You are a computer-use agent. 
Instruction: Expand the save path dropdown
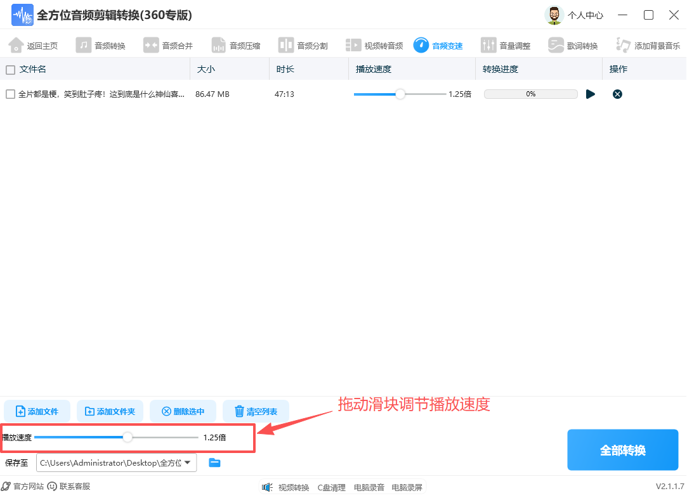(x=188, y=463)
